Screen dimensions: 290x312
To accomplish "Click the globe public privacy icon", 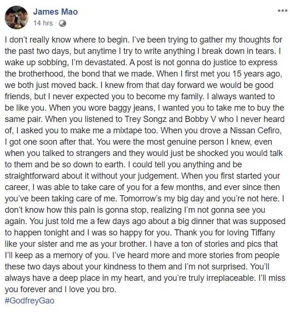I will [x=62, y=22].
